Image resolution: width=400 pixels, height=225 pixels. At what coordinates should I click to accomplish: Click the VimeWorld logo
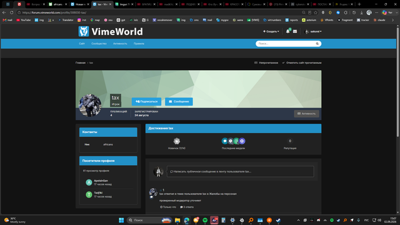111,32
